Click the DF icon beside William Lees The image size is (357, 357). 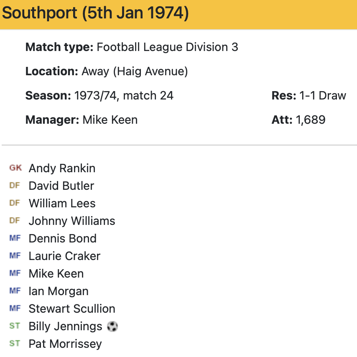(x=15, y=203)
